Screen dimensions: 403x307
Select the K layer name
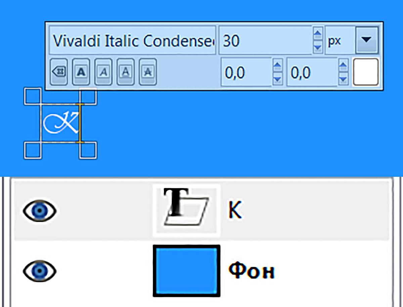point(235,211)
